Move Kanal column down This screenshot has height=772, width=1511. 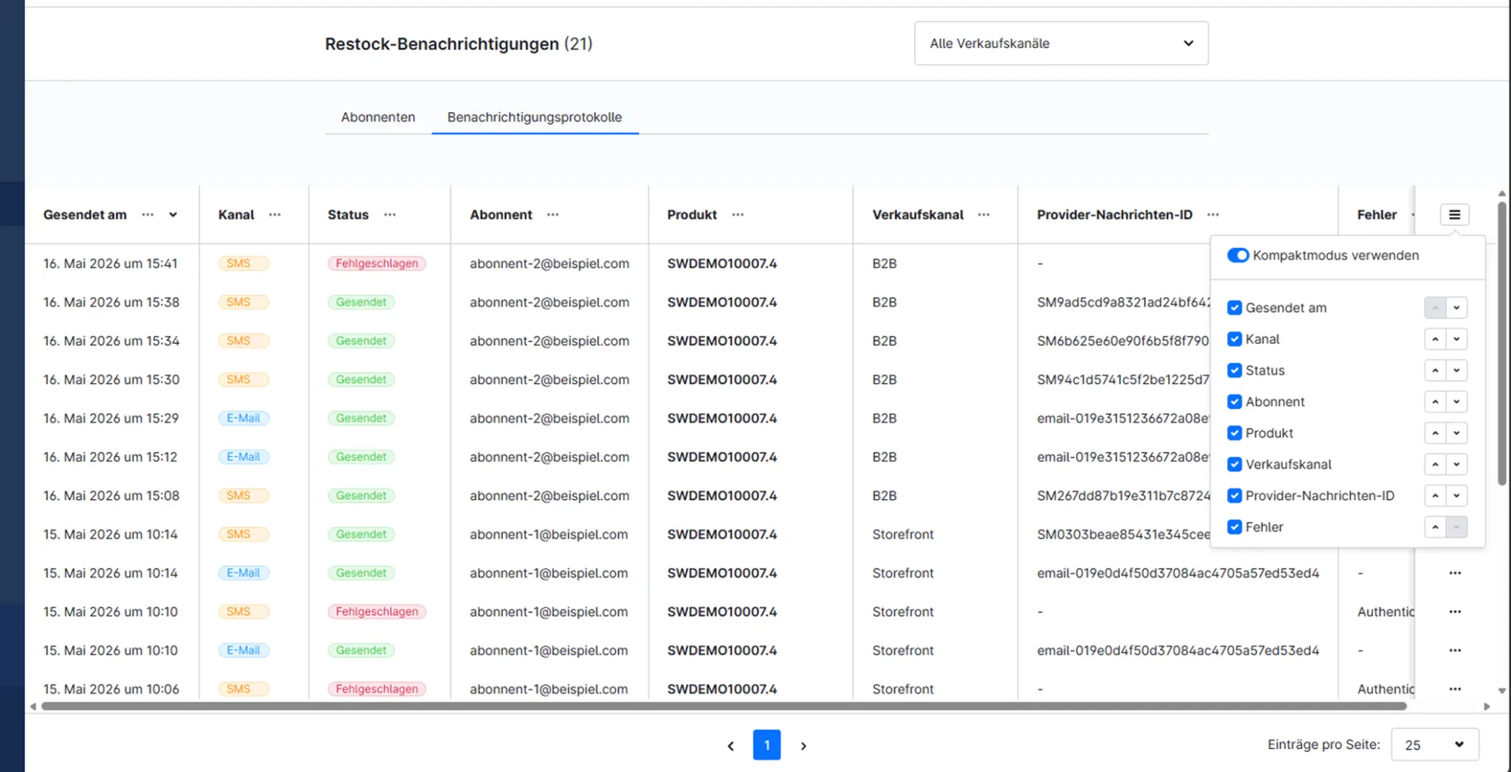click(x=1456, y=340)
